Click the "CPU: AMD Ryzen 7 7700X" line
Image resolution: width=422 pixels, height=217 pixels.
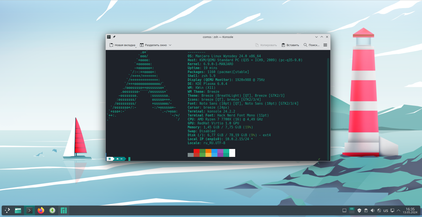pyautogui.click(x=225, y=119)
